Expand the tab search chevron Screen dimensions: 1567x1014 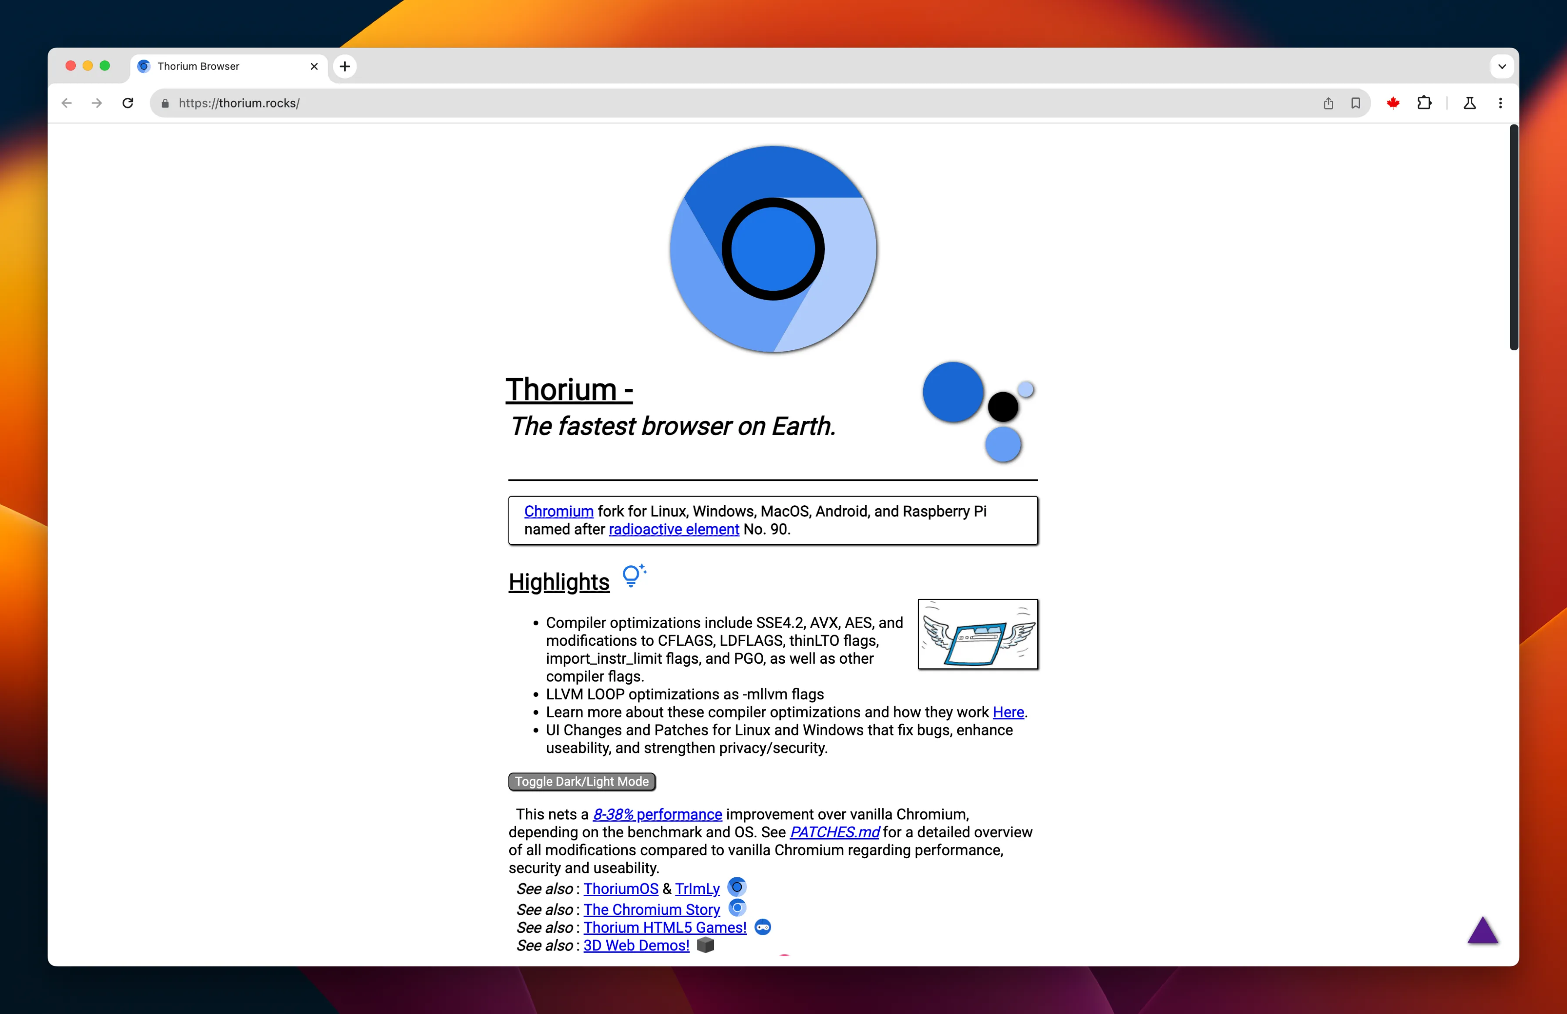(x=1502, y=67)
